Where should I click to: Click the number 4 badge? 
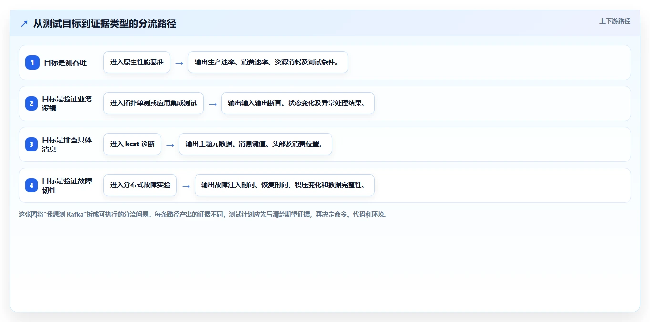pyautogui.click(x=32, y=185)
